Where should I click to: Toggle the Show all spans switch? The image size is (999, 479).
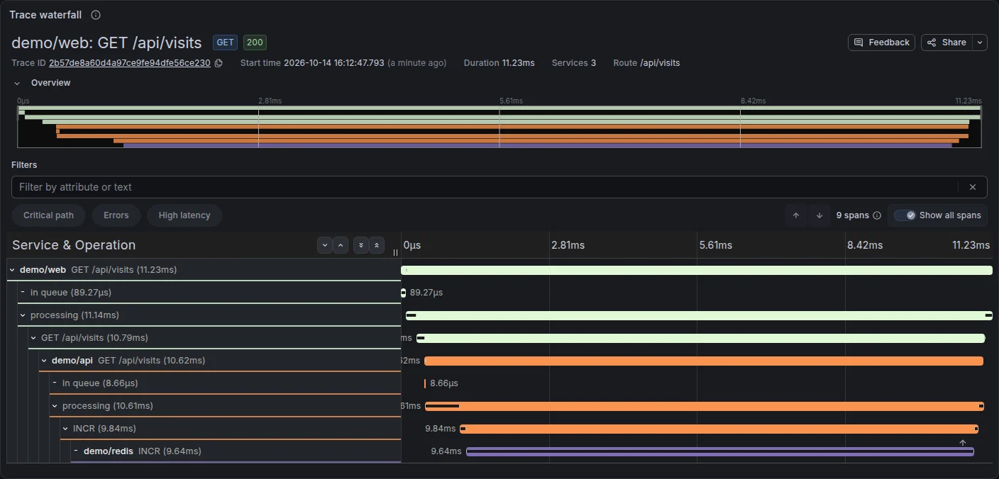(905, 215)
